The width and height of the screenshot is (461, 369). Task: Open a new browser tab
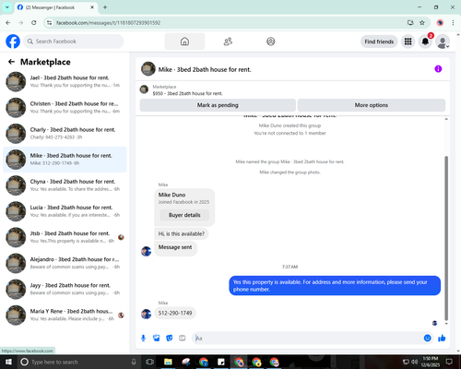tap(105, 7)
